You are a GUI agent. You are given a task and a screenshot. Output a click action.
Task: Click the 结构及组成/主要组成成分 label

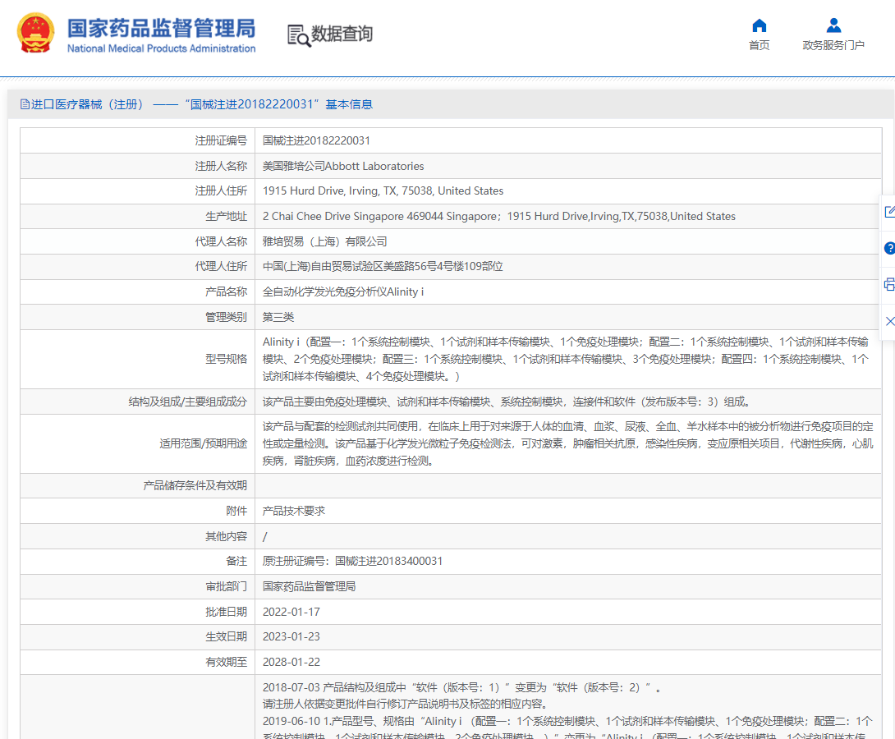point(188,402)
